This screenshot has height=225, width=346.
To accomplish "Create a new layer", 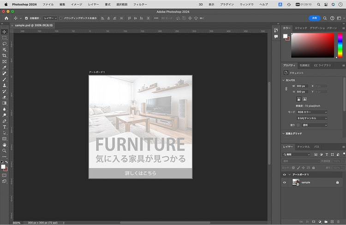I will click(332, 222).
